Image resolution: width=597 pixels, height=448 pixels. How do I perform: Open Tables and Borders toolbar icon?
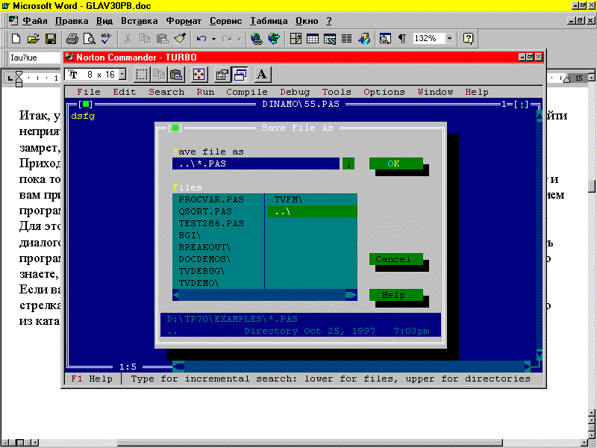tap(296, 39)
